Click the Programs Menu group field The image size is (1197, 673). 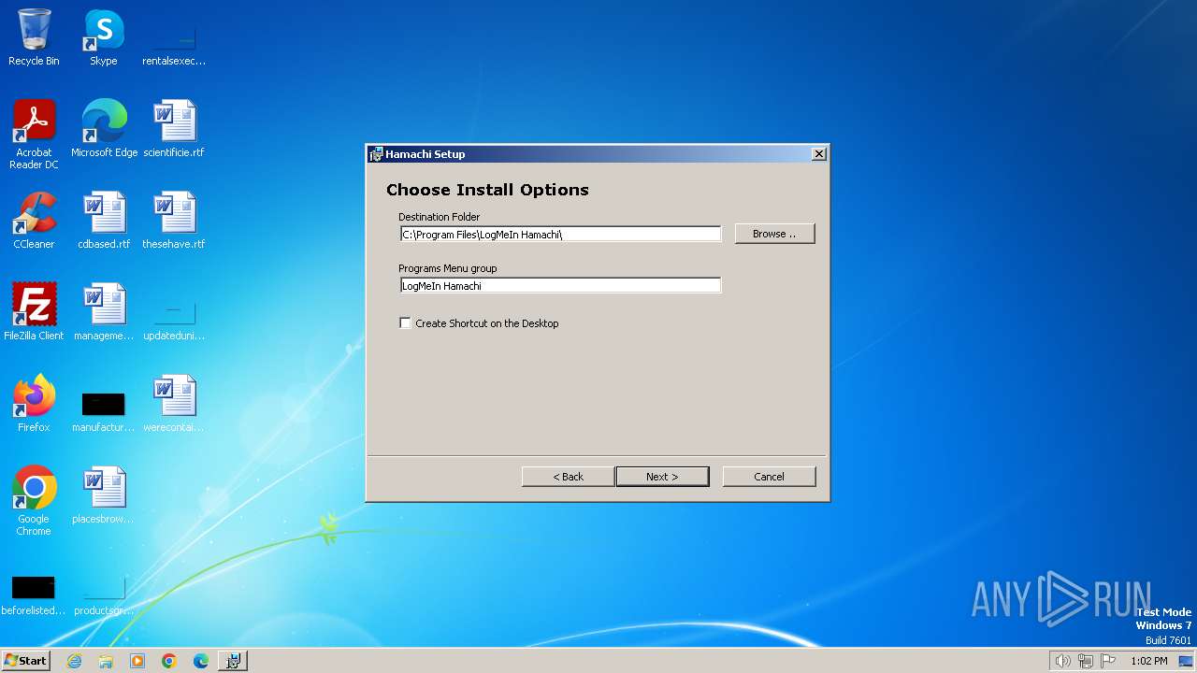(x=560, y=286)
